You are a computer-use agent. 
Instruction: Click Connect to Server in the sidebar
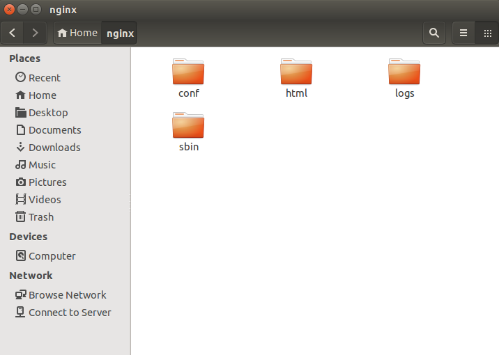(66, 313)
